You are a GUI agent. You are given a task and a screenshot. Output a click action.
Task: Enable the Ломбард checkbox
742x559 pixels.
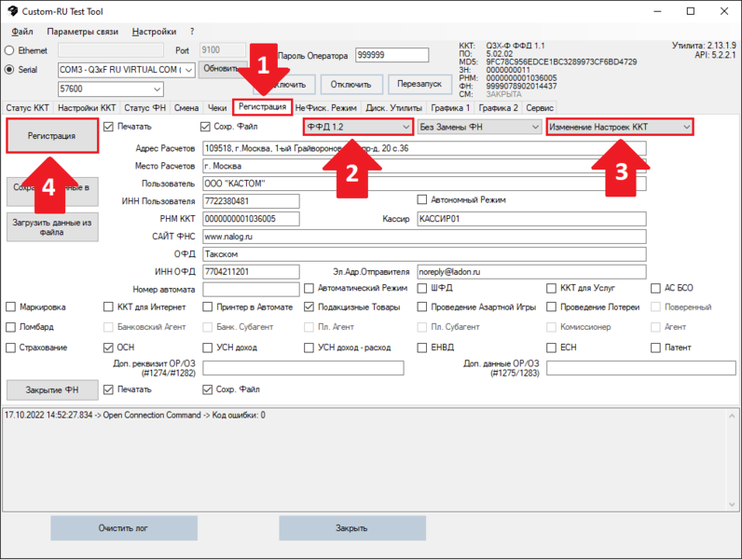coord(11,327)
